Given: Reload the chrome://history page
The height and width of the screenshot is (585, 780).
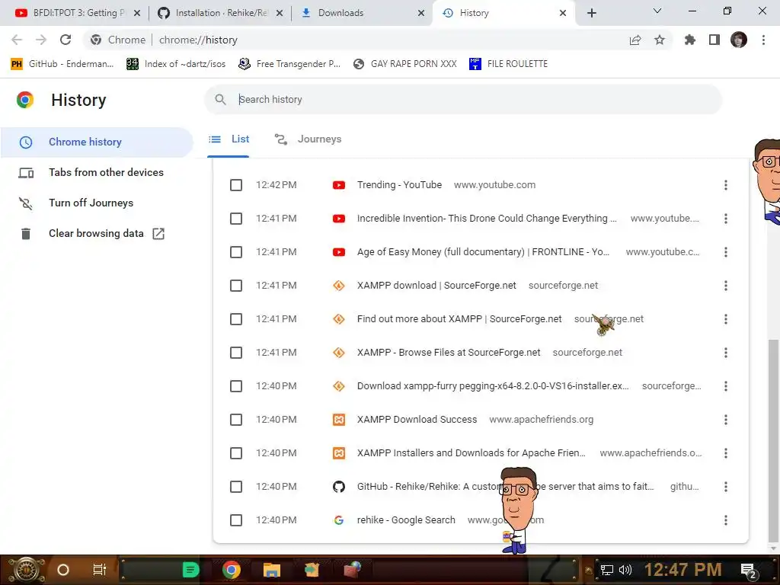Looking at the screenshot, I should click(66, 40).
